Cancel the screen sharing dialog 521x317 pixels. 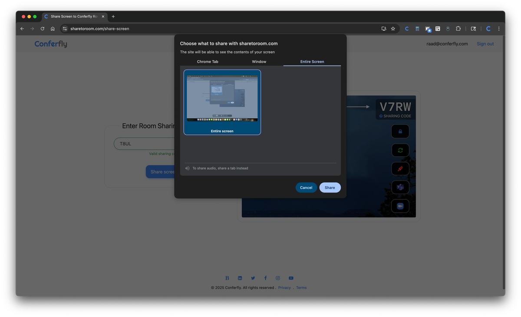(306, 188)
